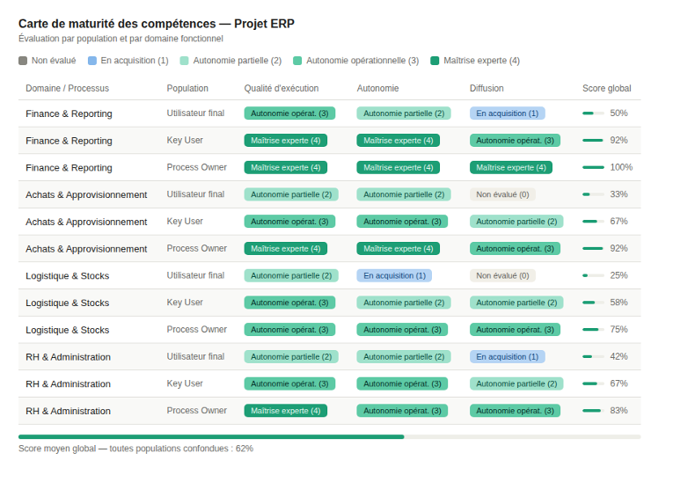Viewport: 695px width, 482px height.
Task: Click 'Achats & Approvisionnement' Key User row label
Action: click(86, 222)
